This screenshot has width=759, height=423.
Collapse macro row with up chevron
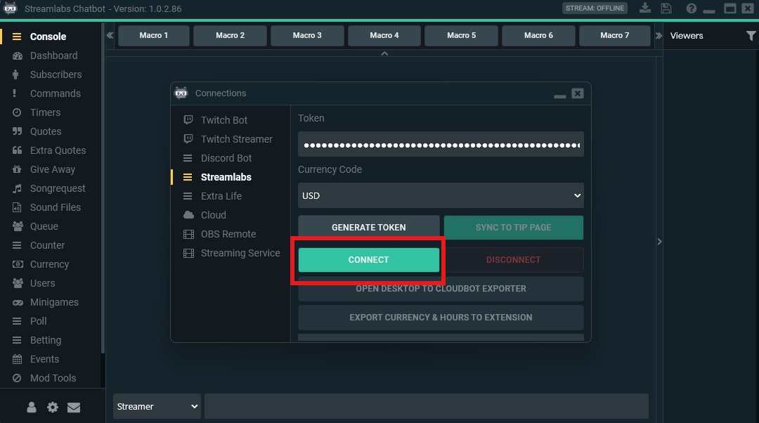click(x=384, y=53)
